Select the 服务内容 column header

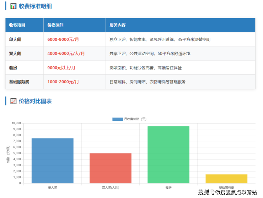click(117, 25)
